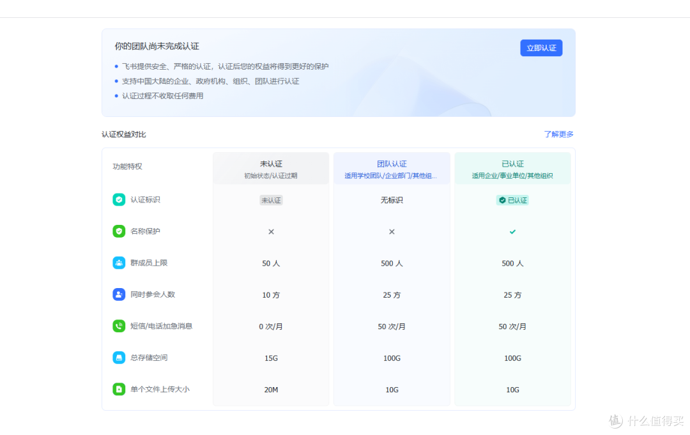Select the 团队认证 column header
The width and height of the screenshot is (690, 435).
click(x=392, y=169)
